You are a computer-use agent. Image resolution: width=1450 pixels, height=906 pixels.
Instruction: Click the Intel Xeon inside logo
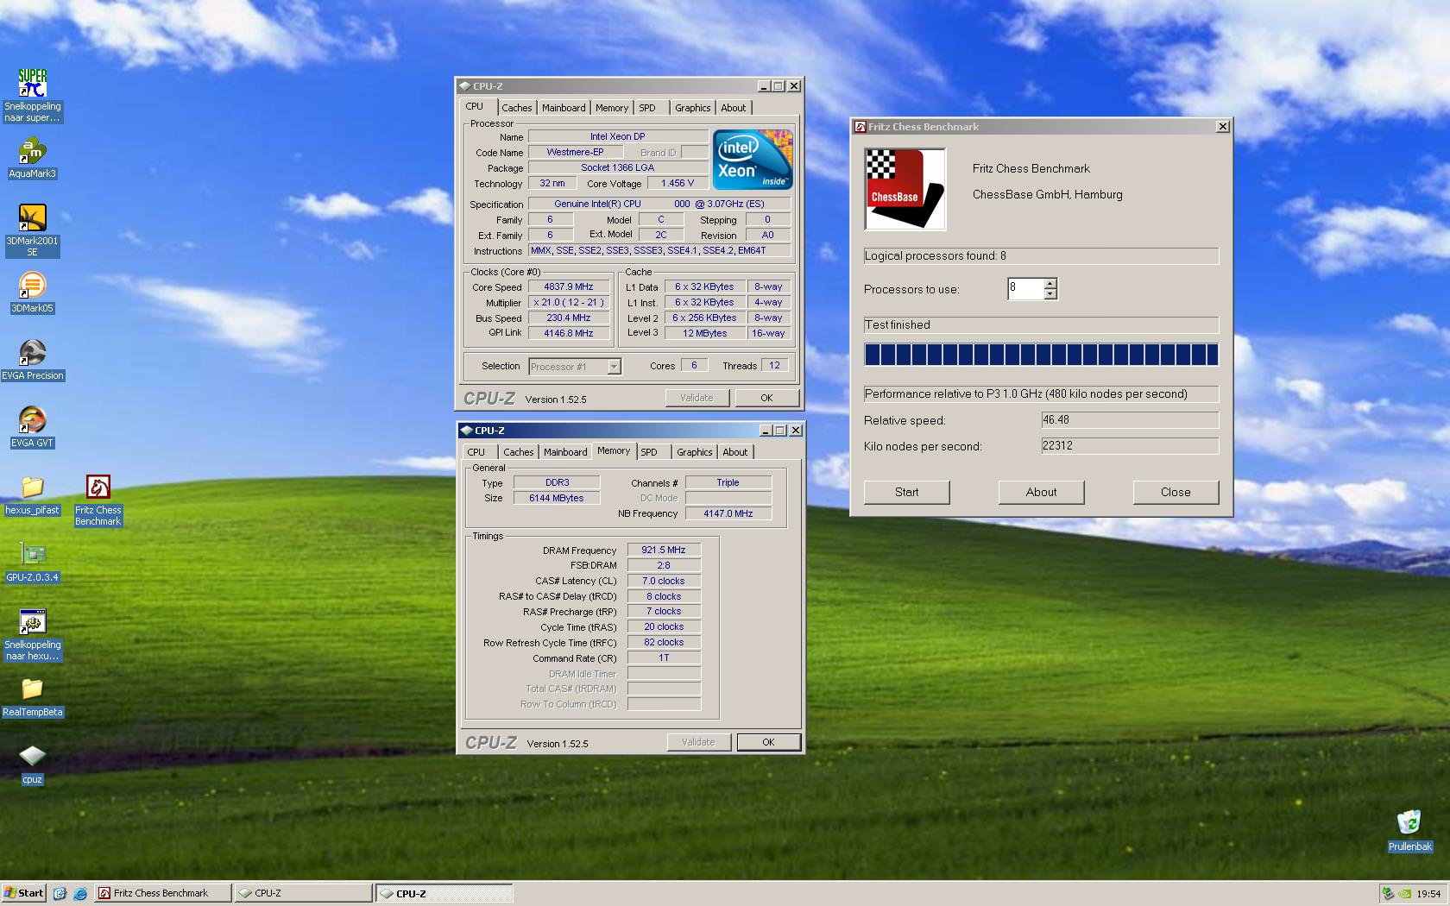[753, 160]
